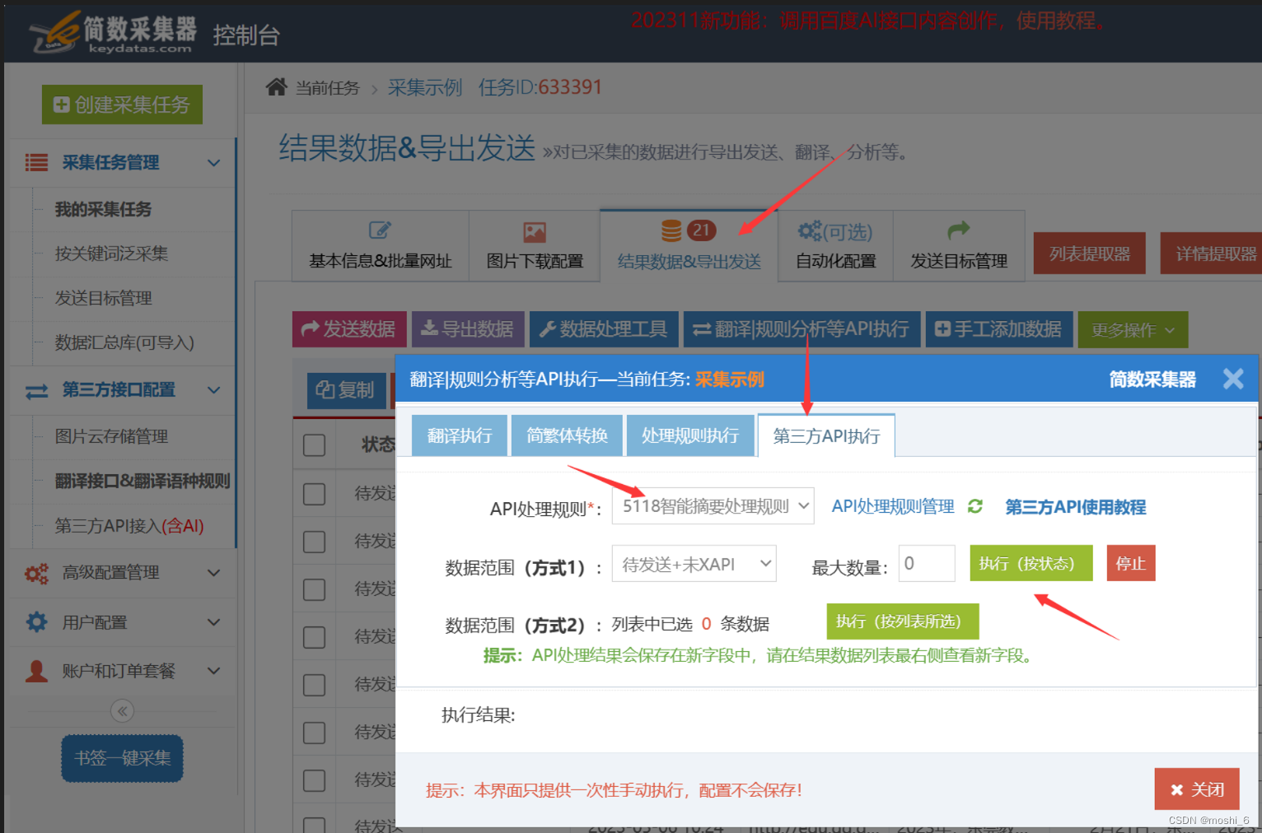Click the 手工添加数据 button
This screenshot has height=833, width=1262.
tap(999, 329)
